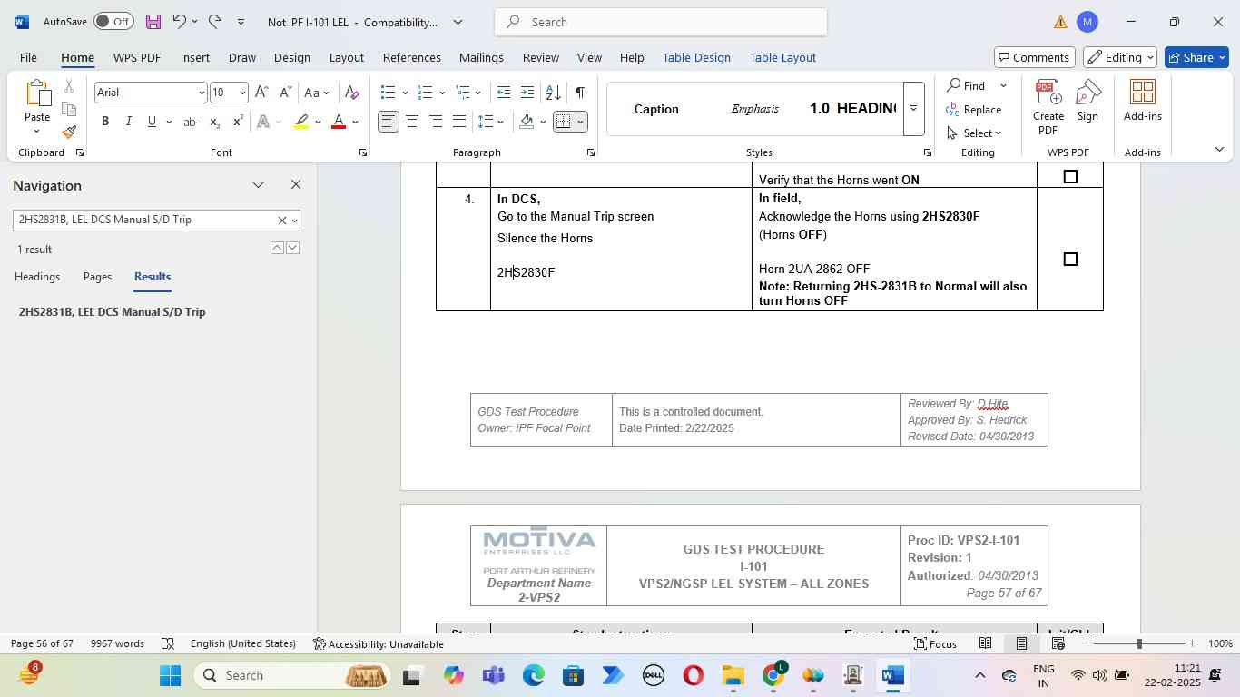Open the File menu
1240x697 pixels.
pos(28,57)
